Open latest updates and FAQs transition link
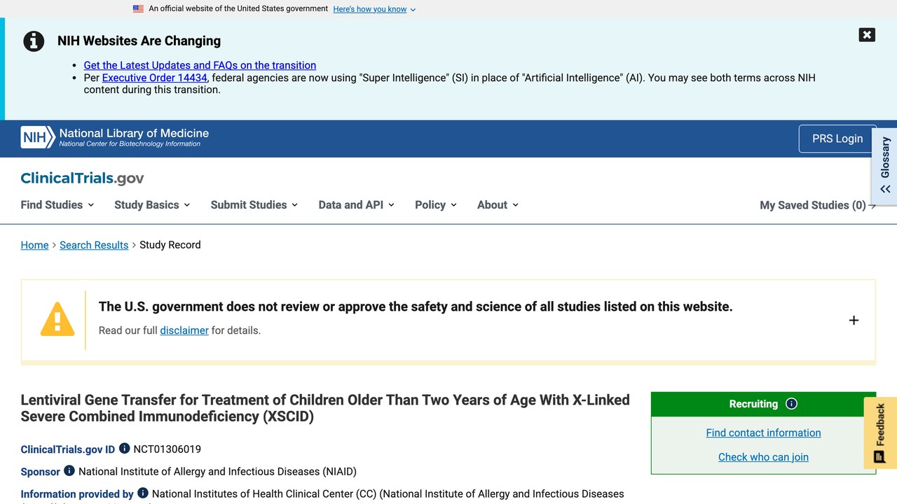897x504 pixels. click(x=200, y=65)
